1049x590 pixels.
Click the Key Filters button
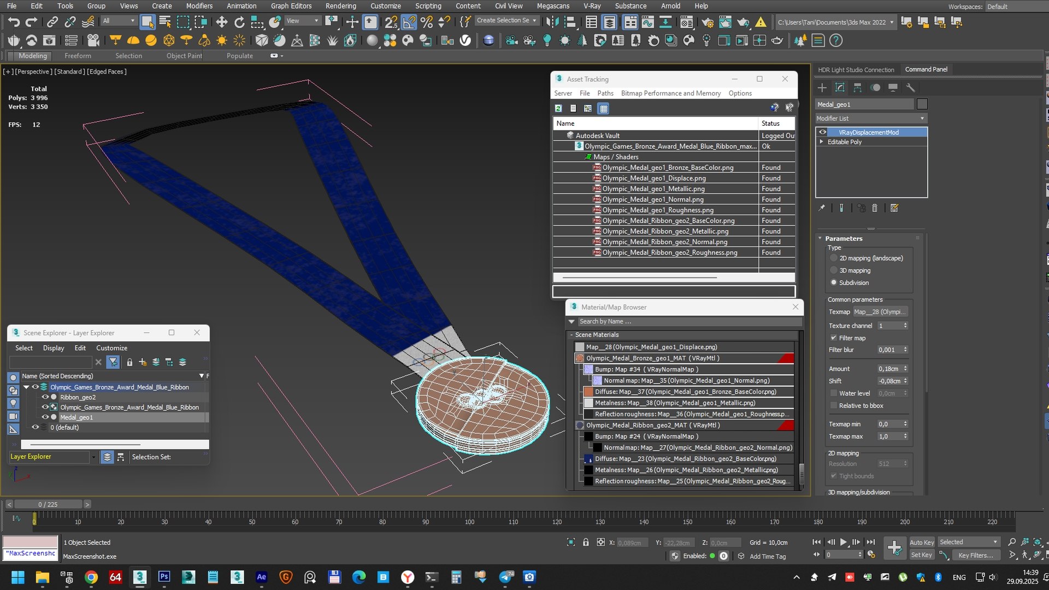[x=976, y=555]
